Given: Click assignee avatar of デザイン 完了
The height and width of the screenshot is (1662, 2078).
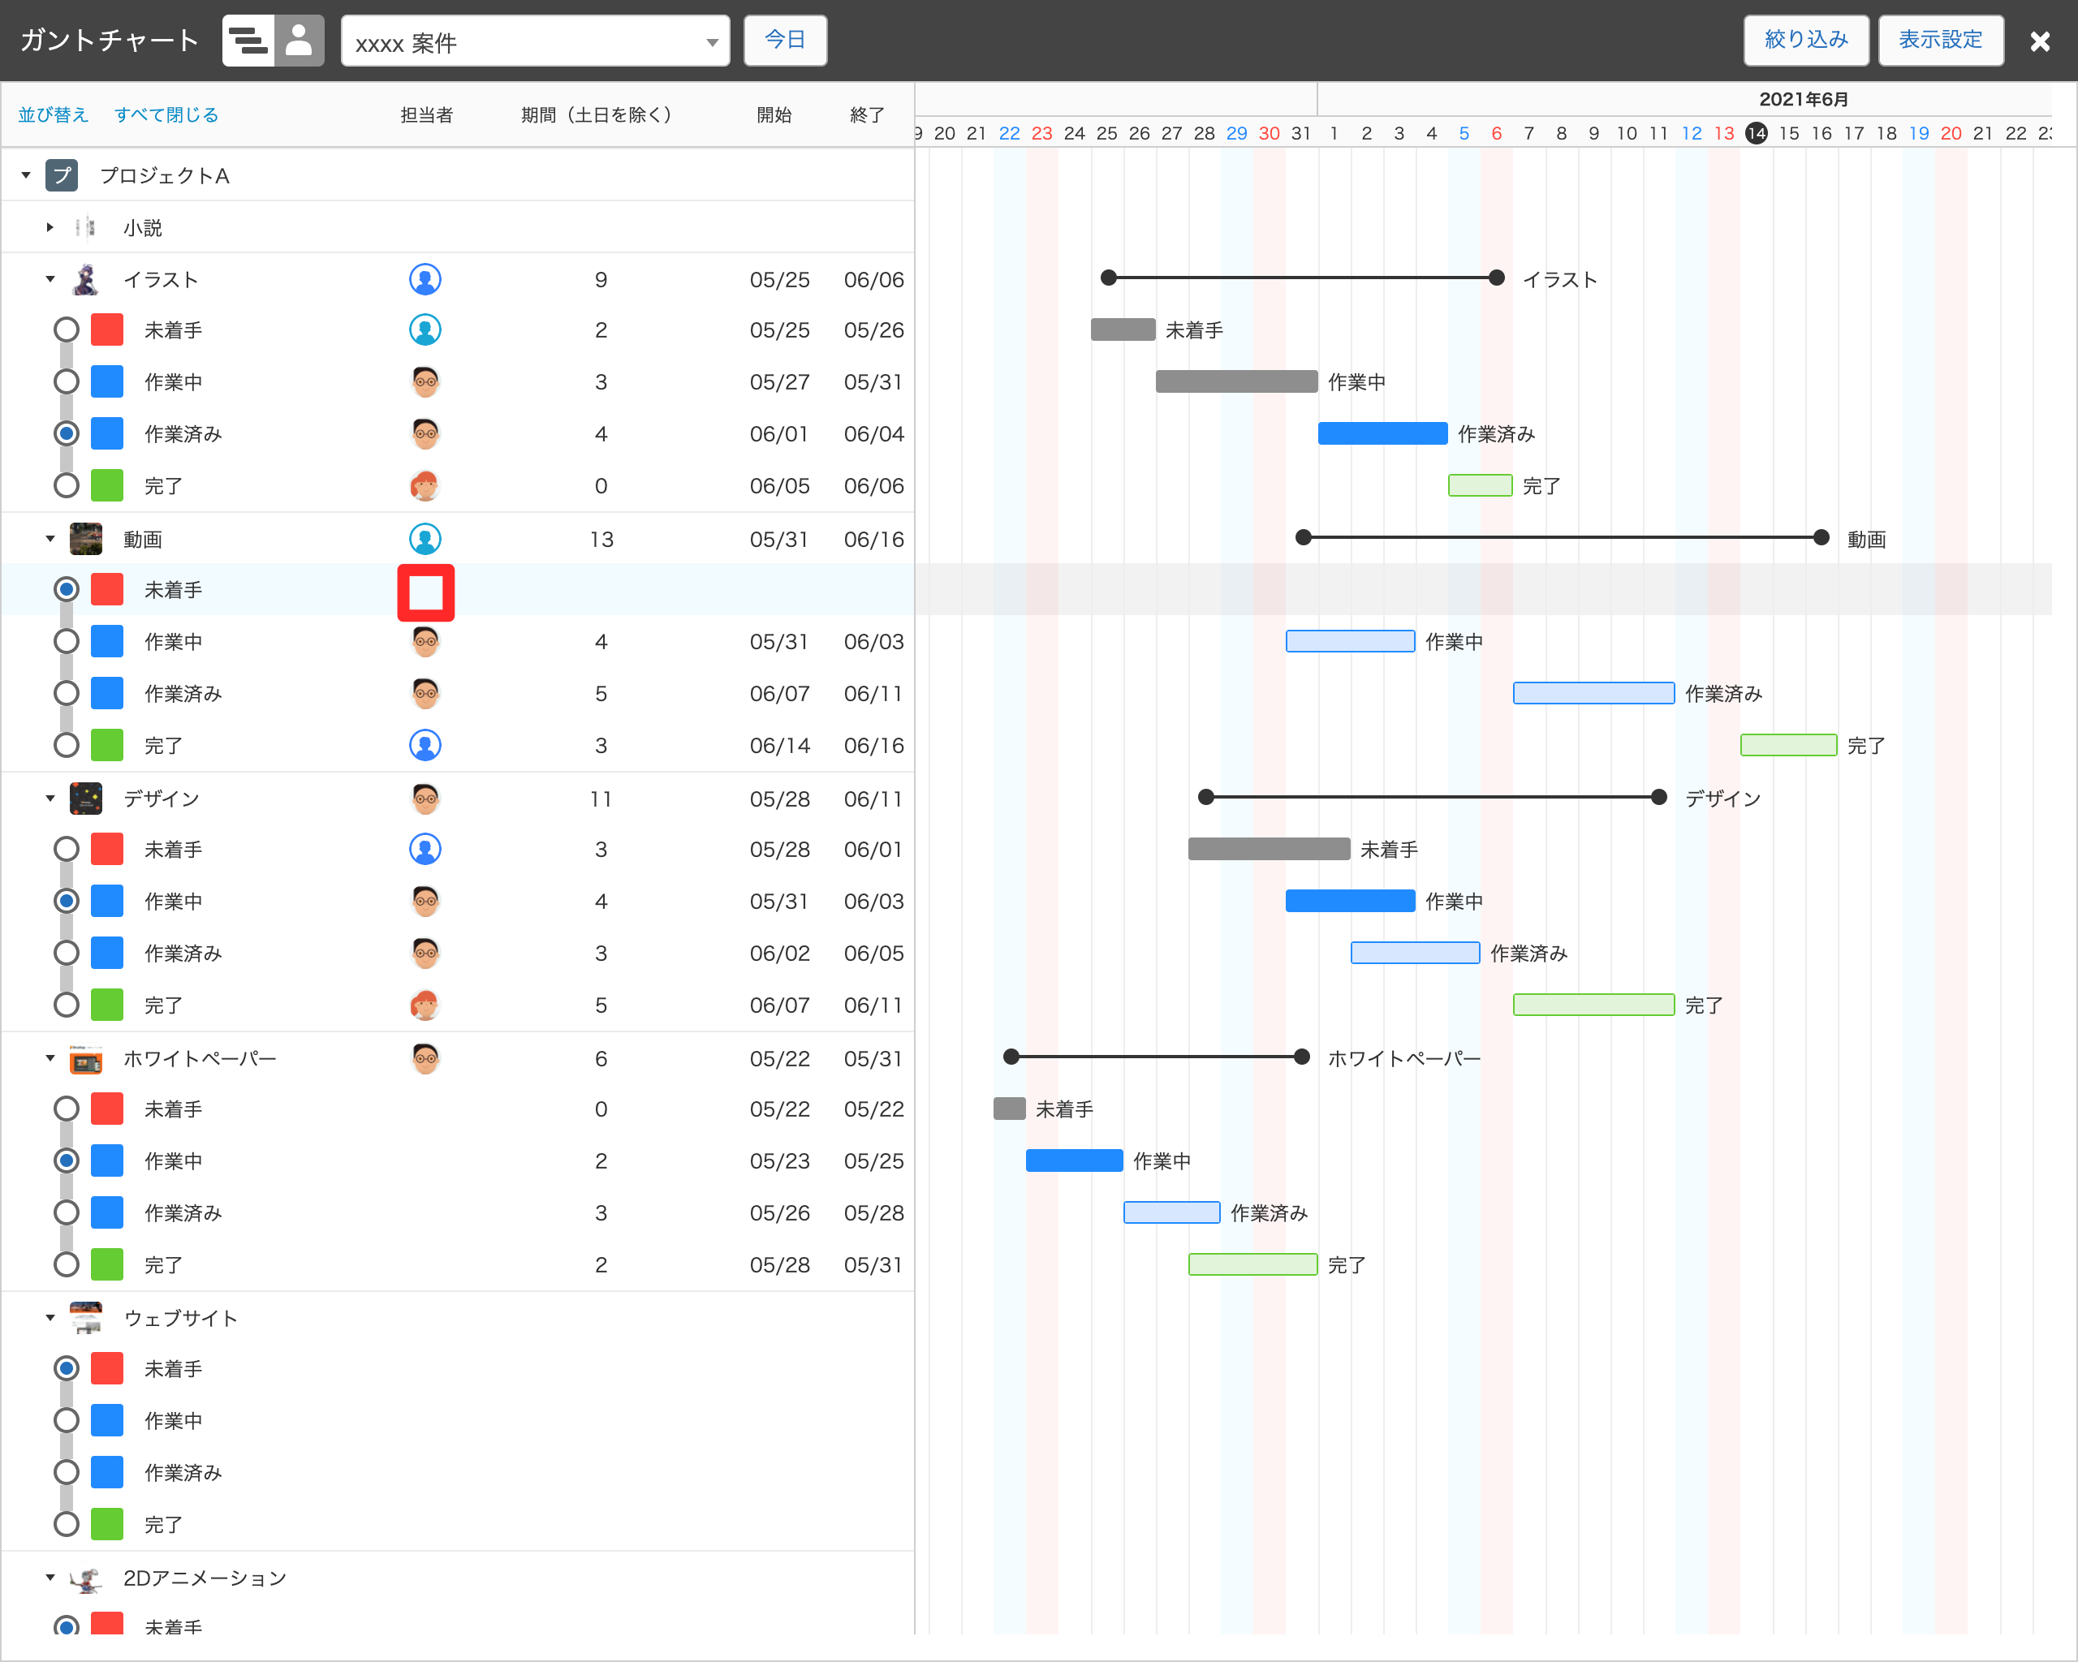Looking at the screenshot, I should pos(425,1005).
